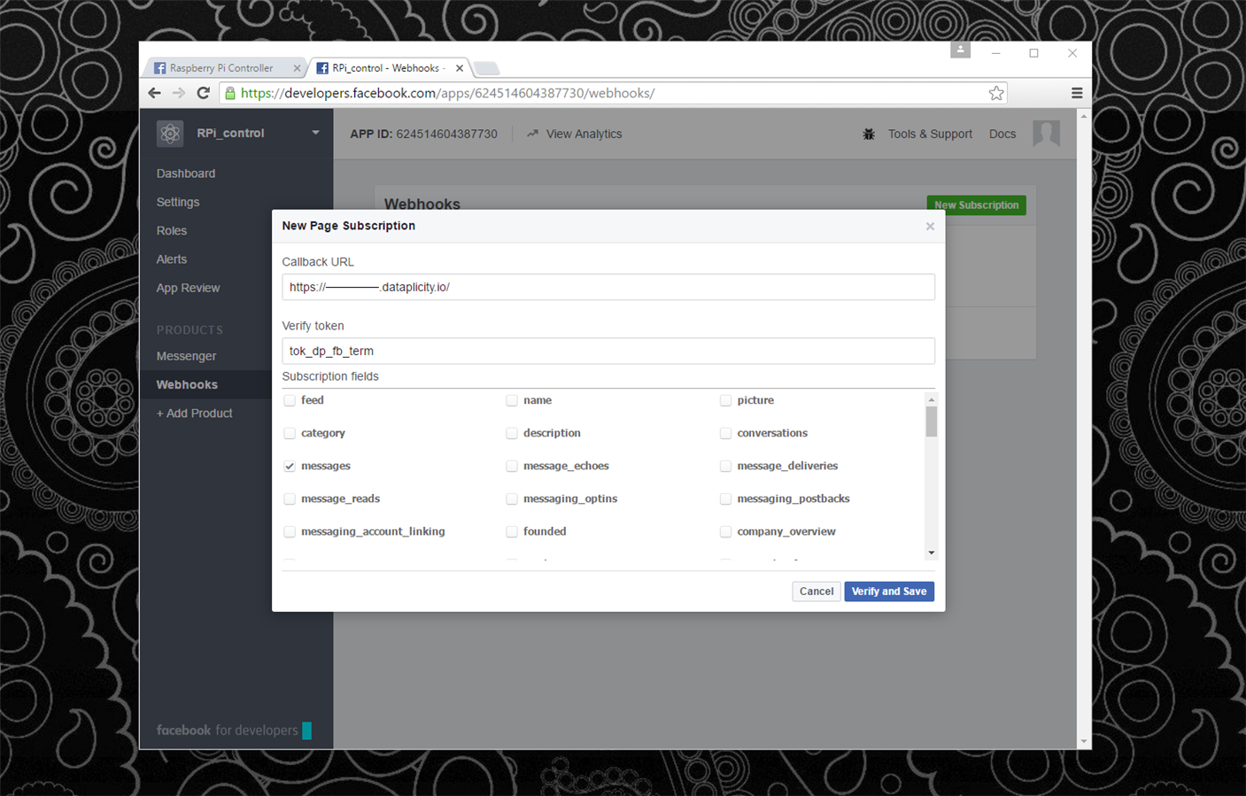Close the New Page Subscription dialog
Image resolution: width=1246 pixels, height=796 pixels.
pos(930,227)
